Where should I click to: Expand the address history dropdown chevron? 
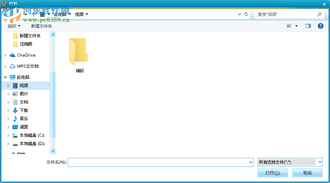point(239,14)
